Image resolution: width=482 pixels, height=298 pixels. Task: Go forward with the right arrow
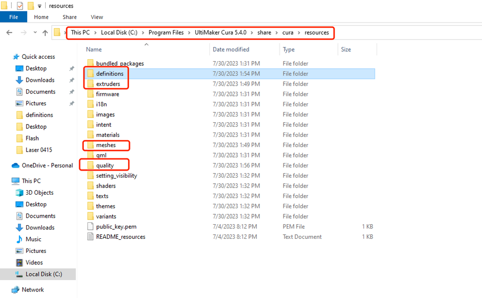24,32
